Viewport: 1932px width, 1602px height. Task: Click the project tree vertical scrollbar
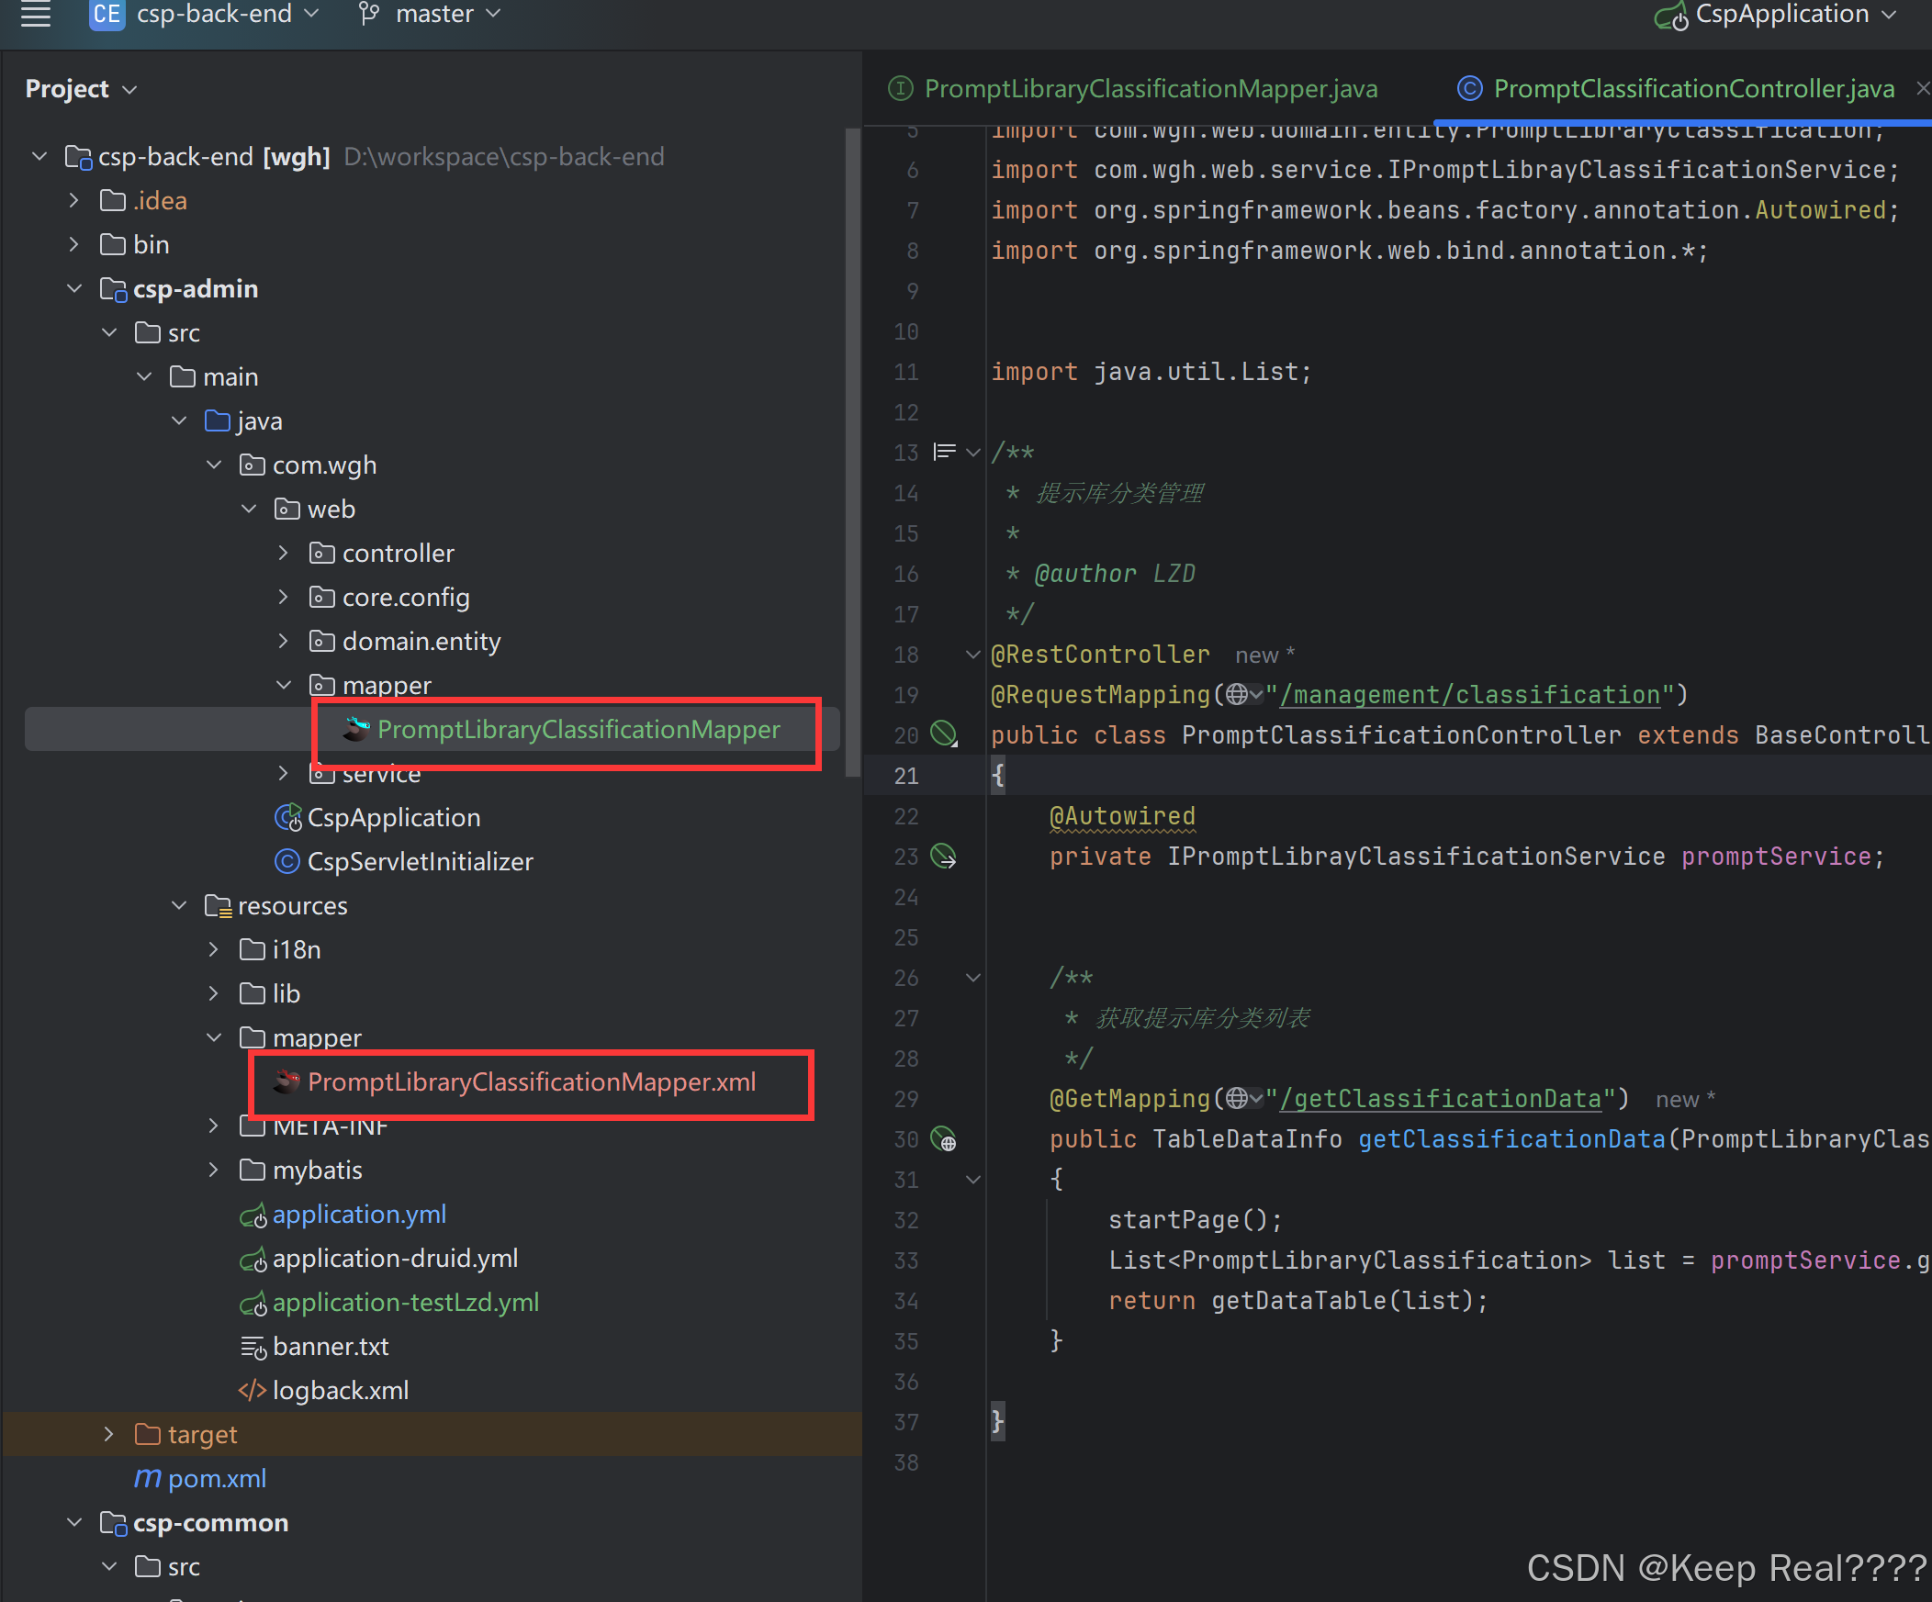[852, 451]
